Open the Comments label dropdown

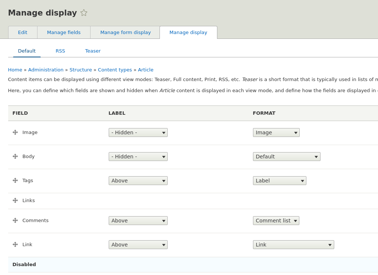point(138,221)
